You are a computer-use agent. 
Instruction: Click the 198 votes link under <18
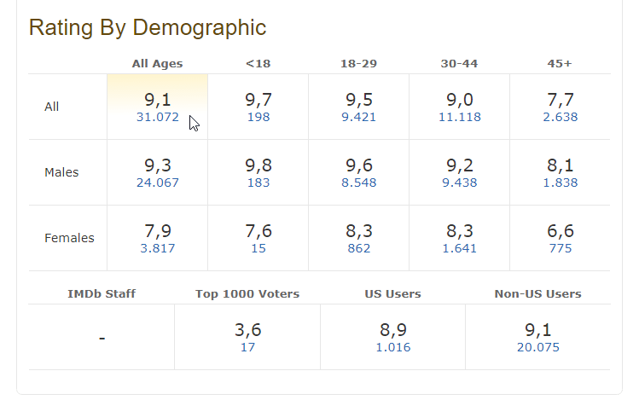pyautogui.click(x=259, y=118)
